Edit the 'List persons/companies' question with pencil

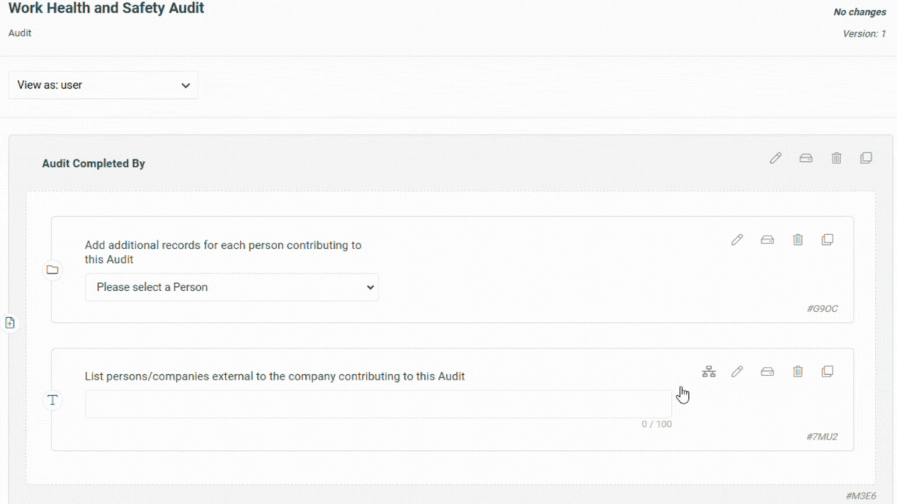coord(737,372)
